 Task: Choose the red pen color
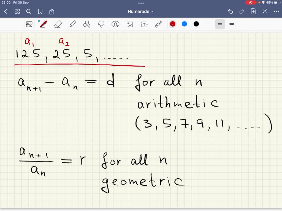coord(173,24)
